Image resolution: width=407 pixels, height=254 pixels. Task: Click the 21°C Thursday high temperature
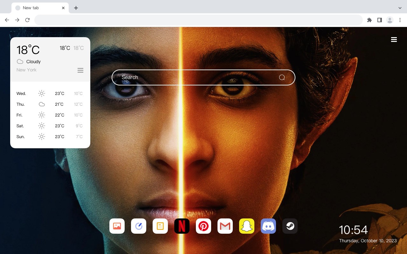click(59, 104)
